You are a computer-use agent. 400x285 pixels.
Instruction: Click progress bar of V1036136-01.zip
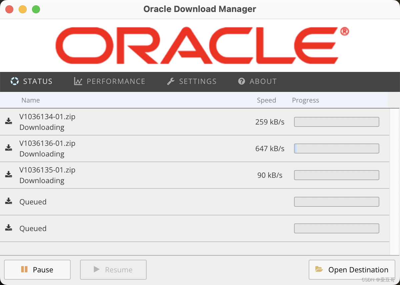tap(337, 148)
